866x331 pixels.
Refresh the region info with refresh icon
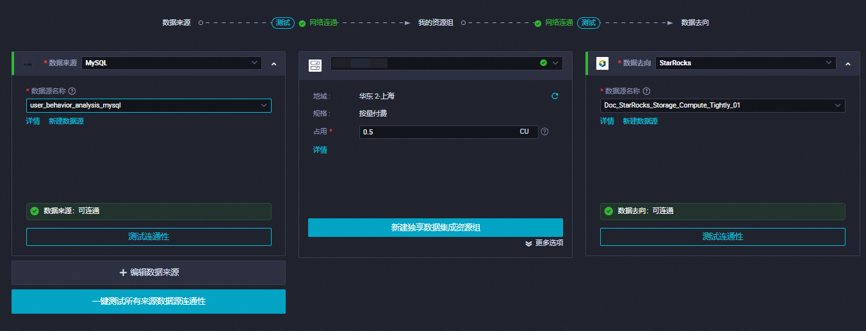555,96
